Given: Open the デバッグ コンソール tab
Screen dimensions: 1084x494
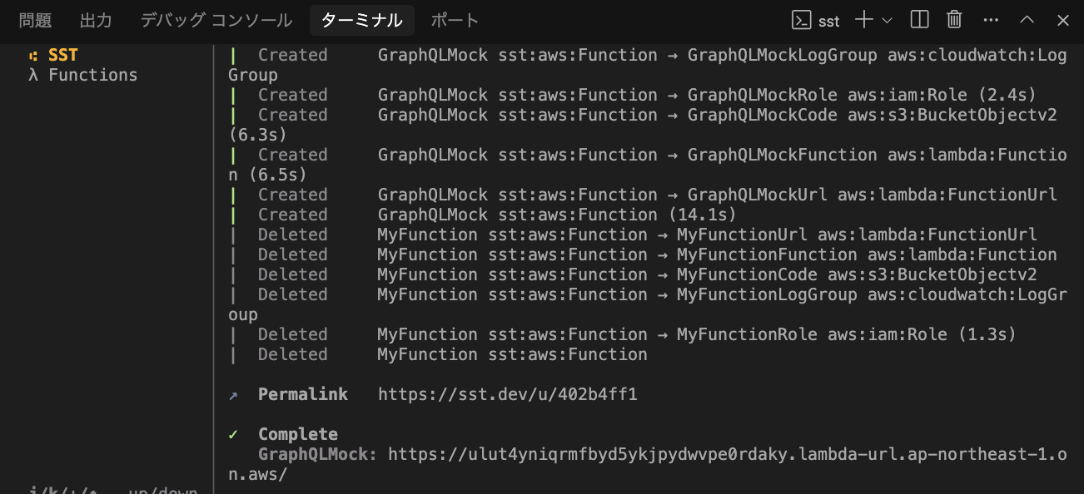Looking at the screenshot, I should pos(215,19).
